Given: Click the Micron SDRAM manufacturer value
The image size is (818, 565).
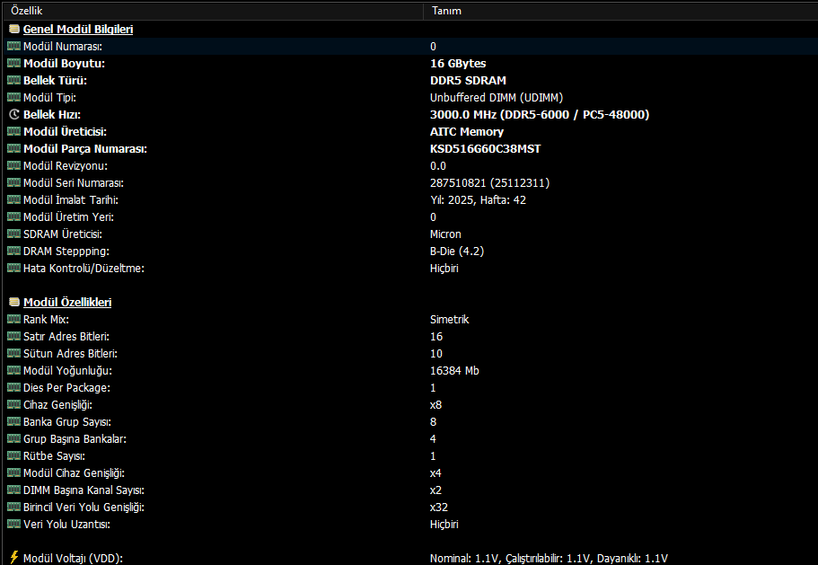Looking at the screenshot, I should click(445, 234).
